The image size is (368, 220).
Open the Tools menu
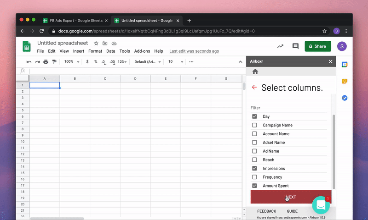tap(125, 51)
